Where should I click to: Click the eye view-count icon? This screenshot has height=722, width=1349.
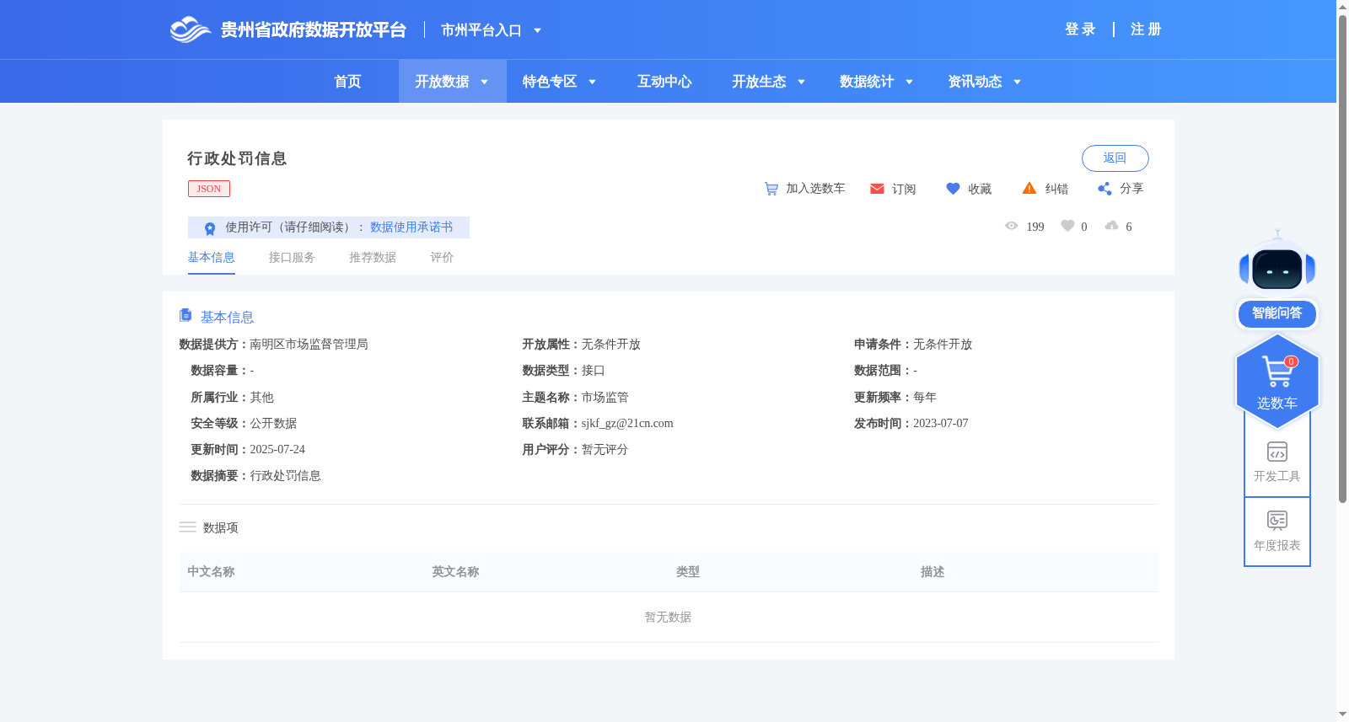click(x=1012, y=226)
